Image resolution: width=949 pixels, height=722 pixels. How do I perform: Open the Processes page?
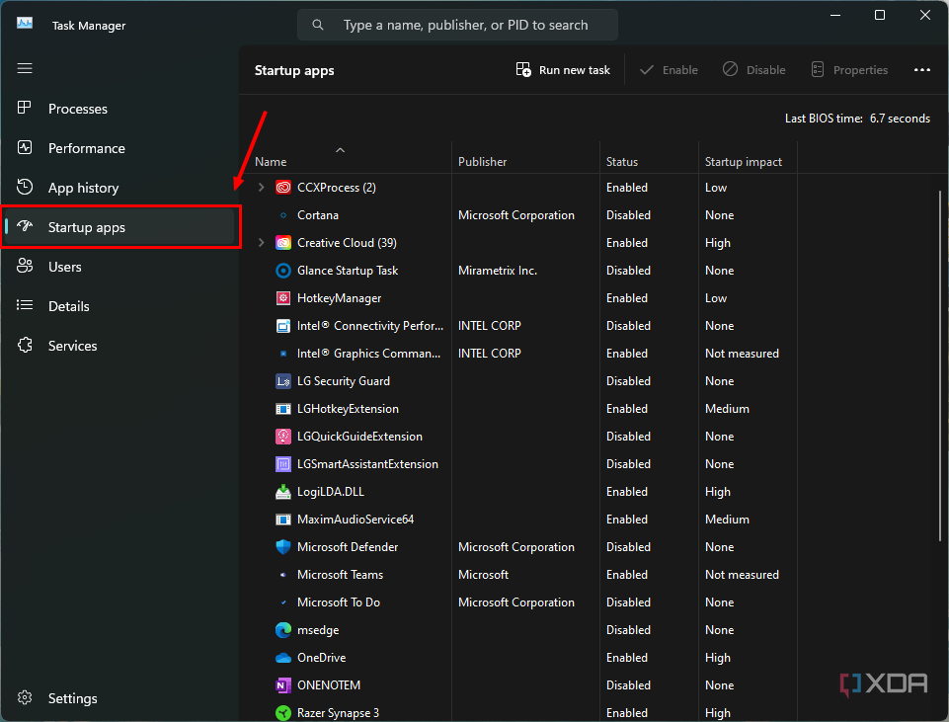(x=119, y=109)
